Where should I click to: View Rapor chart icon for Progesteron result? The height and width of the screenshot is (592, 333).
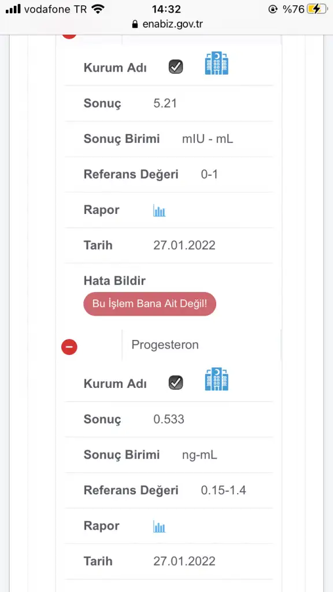(x=160, y=526)
